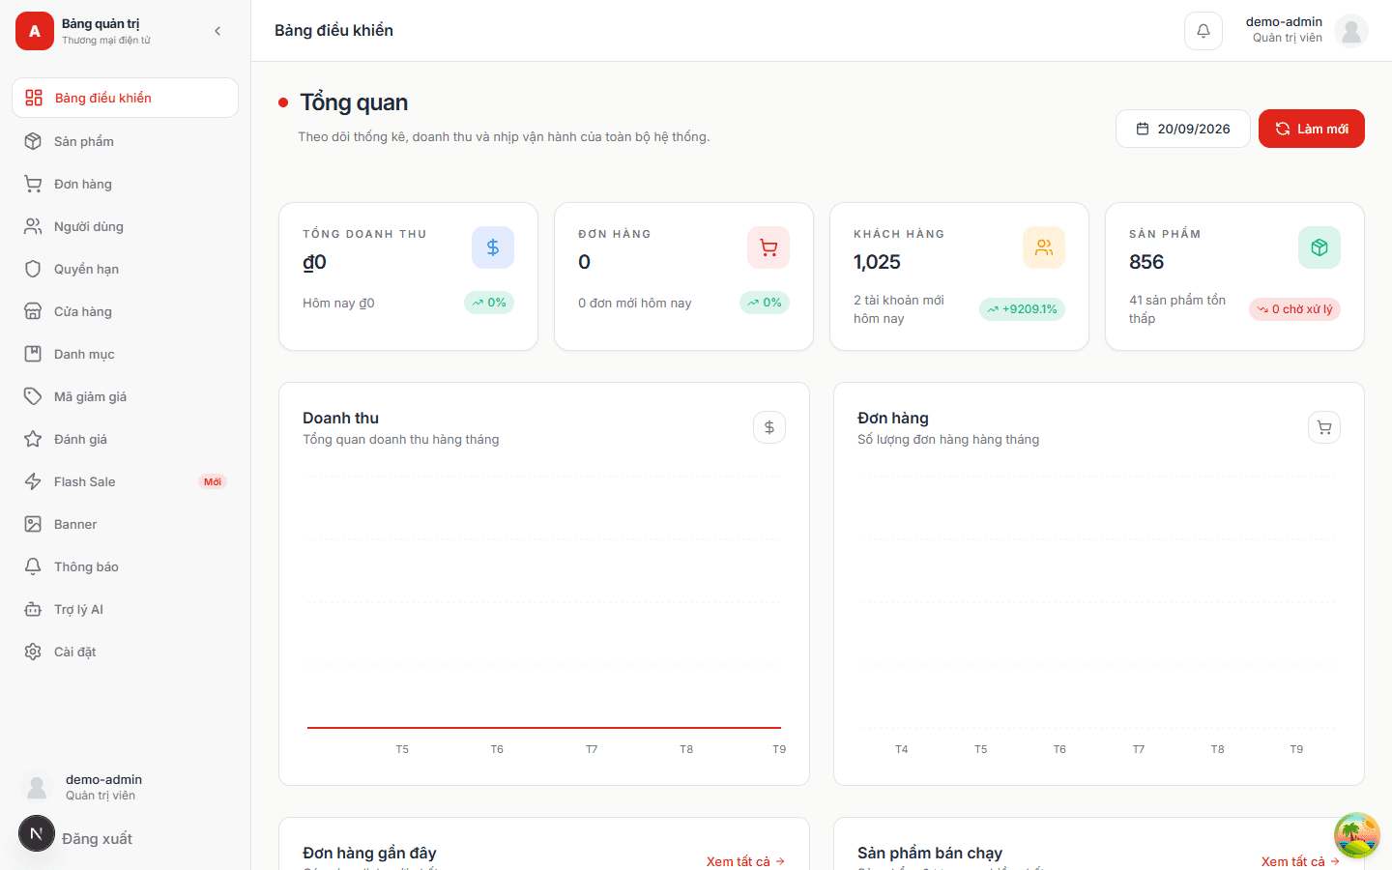Click the T4 label on Đơn hàng chart
The image size is (1392, 870).
click(x=902, y=749)
